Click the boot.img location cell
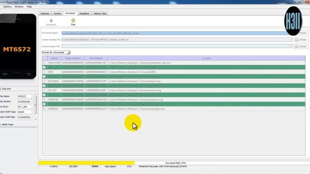The image size is (310, 174). point(206,81)
